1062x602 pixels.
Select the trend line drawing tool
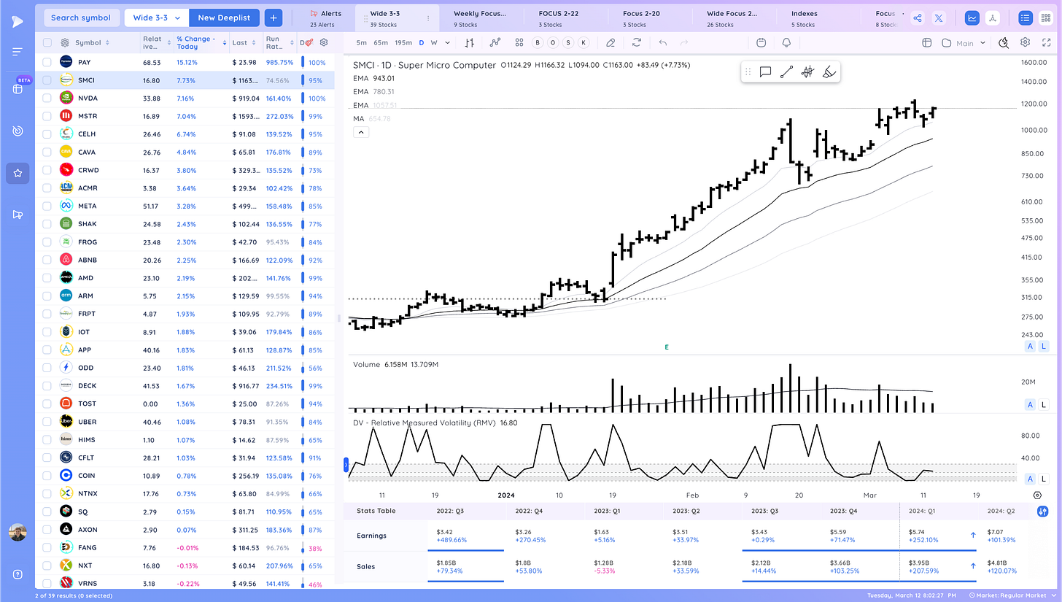click(x=786, y=72)
